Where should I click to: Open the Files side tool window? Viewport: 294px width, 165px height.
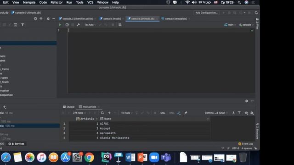[x=257, y=23]
